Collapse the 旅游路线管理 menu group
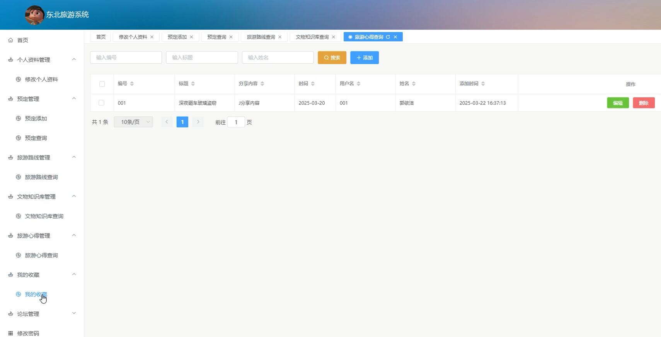The height and width of the screenshot is (337, 661). pyautogui.click(x=74, y=157)
